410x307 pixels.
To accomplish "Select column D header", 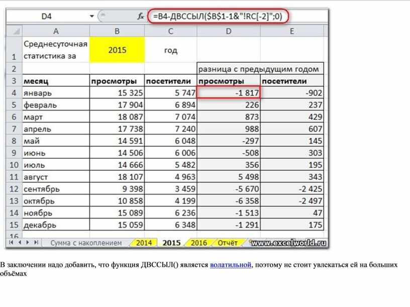I will 229,31.
